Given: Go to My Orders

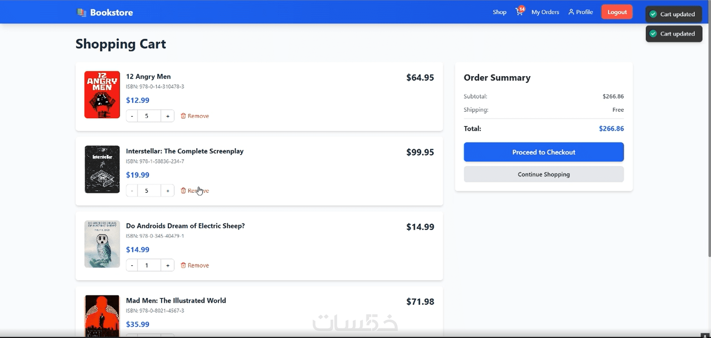Looking at the screenshot, I should pyautogui.click(x=545, y=12).
